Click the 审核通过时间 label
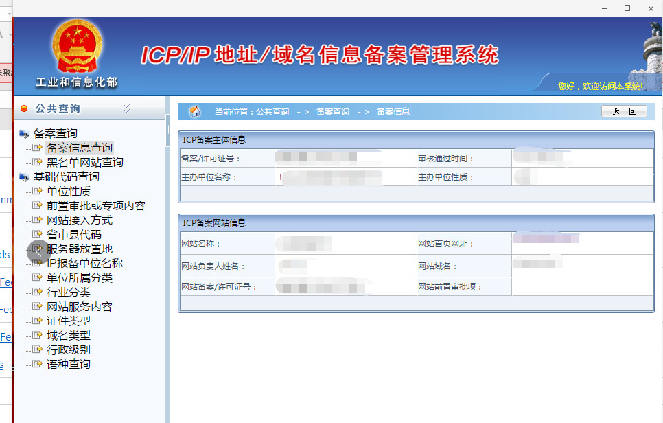This screenshot has width=663, height=423. pyautogui.click(x=445, y=159)
